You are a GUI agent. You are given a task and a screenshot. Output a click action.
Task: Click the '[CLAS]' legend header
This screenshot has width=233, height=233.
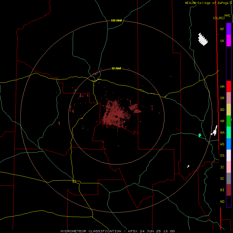pos(219,18)
